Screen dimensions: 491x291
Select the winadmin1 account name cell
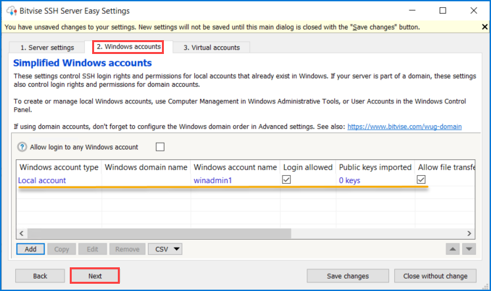click(213, 180)
